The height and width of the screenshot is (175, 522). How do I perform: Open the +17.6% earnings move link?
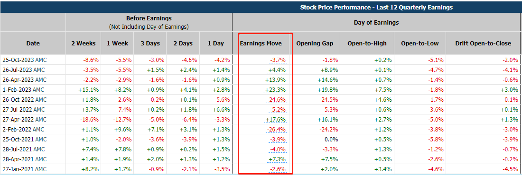click(x=276, y=119)
